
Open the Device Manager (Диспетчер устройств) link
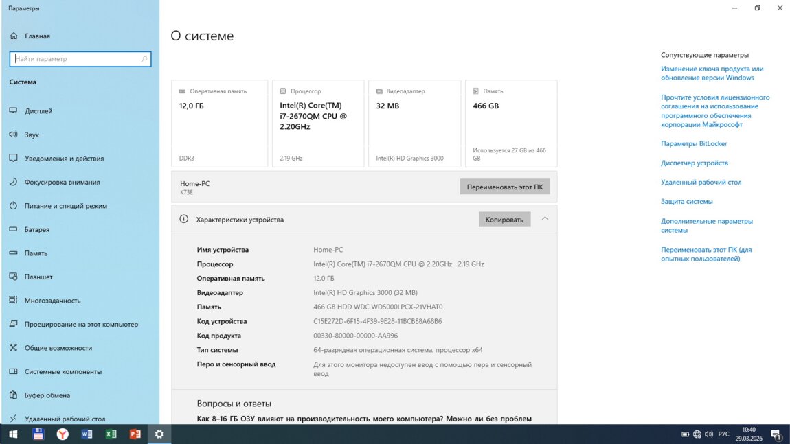pos(694,163)
